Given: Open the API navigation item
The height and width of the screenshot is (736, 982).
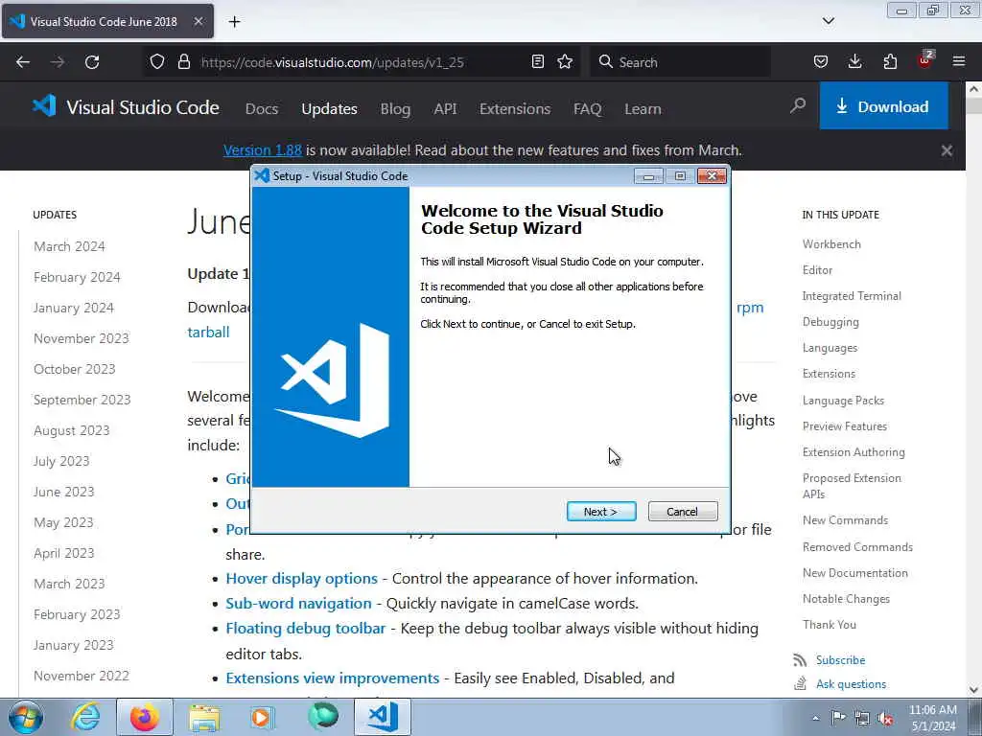Looking at the screenshot, I should pos(445,109).
